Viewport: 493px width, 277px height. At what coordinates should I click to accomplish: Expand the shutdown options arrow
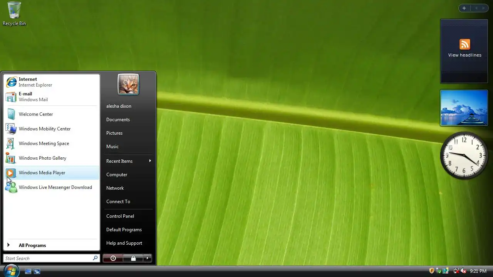pos(148,258)
